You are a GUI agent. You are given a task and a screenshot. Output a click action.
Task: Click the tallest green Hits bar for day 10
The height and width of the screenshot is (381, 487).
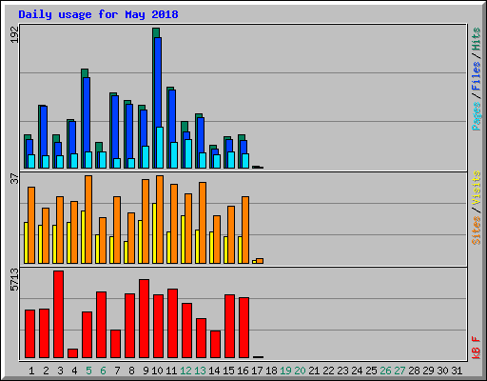coord(154,98)
